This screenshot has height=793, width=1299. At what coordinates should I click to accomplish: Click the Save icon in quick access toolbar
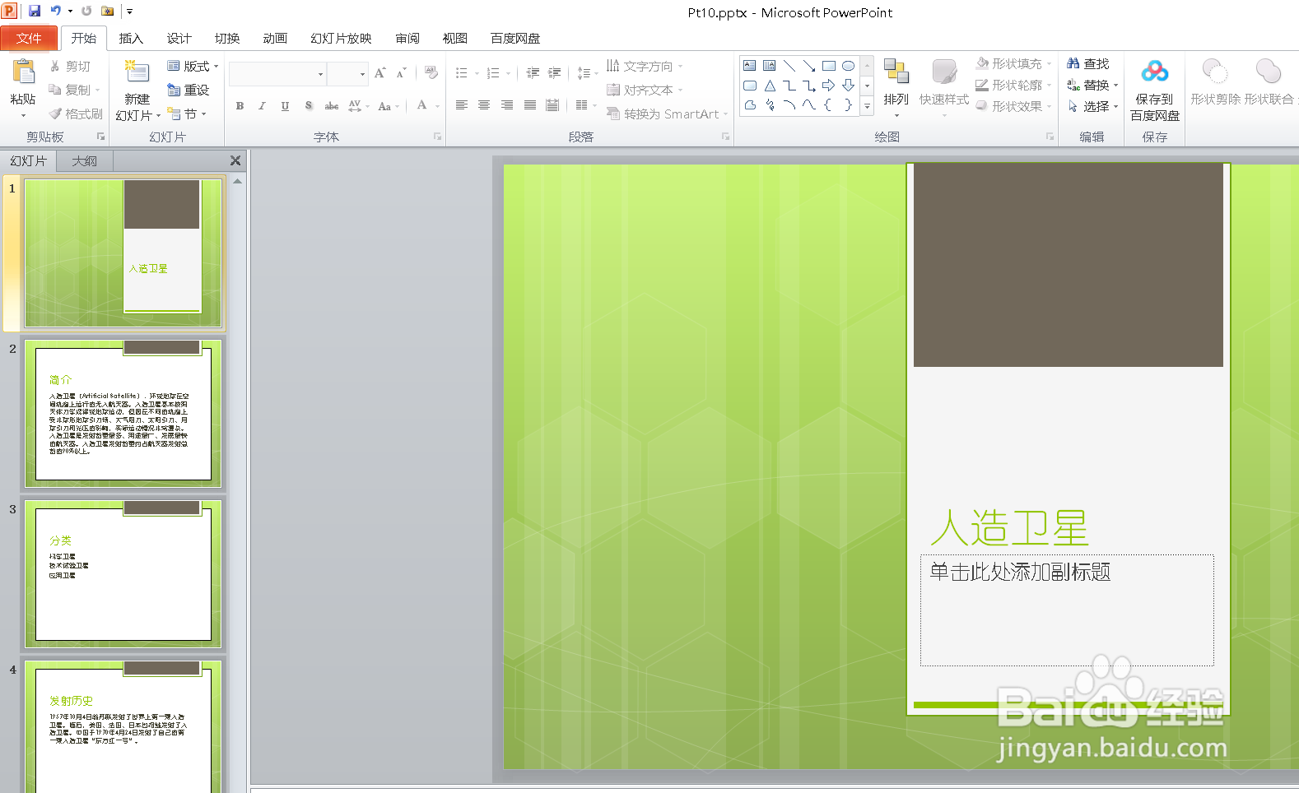coord(34,11)
